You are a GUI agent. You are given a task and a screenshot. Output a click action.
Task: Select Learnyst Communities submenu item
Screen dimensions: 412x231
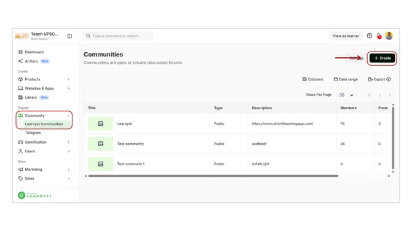pyautogui.click(x=44, y=124)
